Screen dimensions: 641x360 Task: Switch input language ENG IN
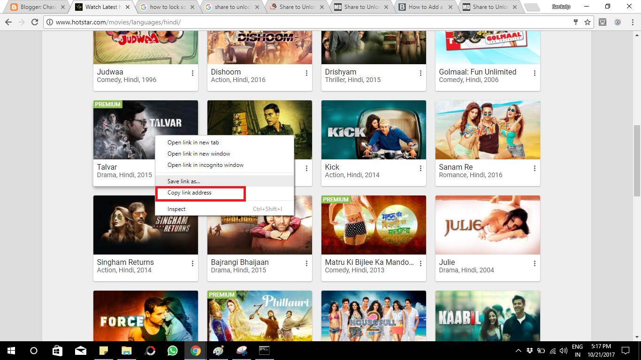577,351
